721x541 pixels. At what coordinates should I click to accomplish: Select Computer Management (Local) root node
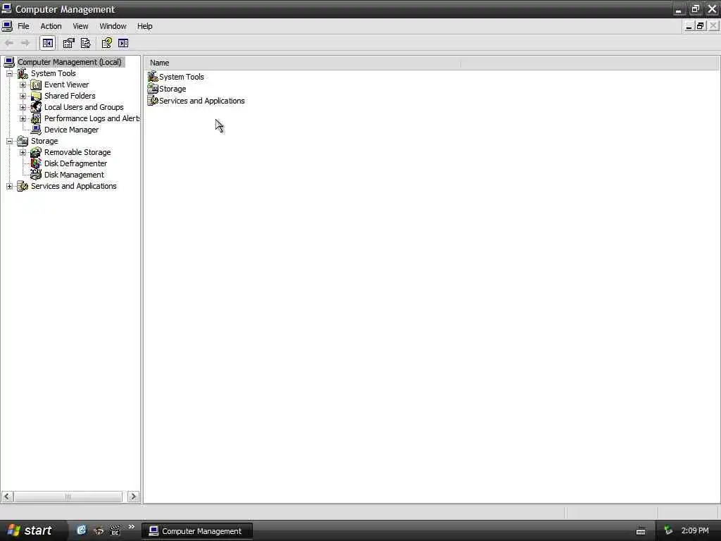(70, 62)
